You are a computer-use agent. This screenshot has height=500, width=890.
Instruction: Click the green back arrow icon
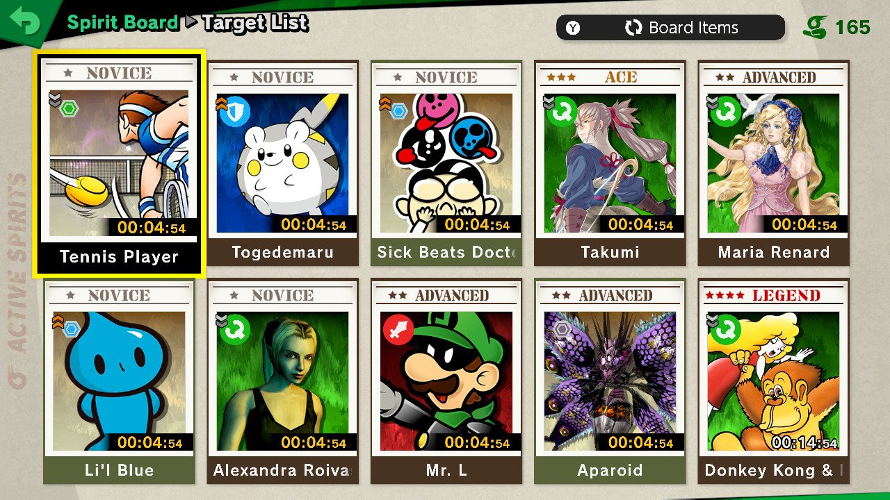25,22
